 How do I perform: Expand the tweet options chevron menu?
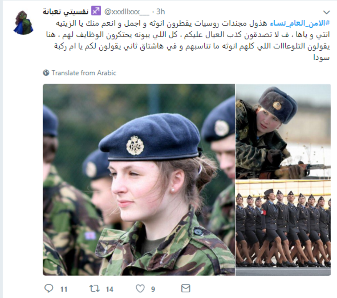pos(326,12)
